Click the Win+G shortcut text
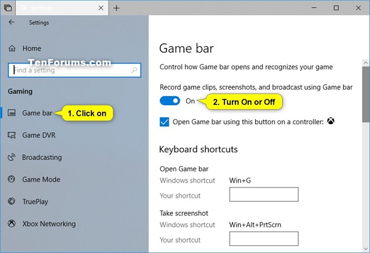This screenshot has height=253, width=370. (x=240, y=181)
